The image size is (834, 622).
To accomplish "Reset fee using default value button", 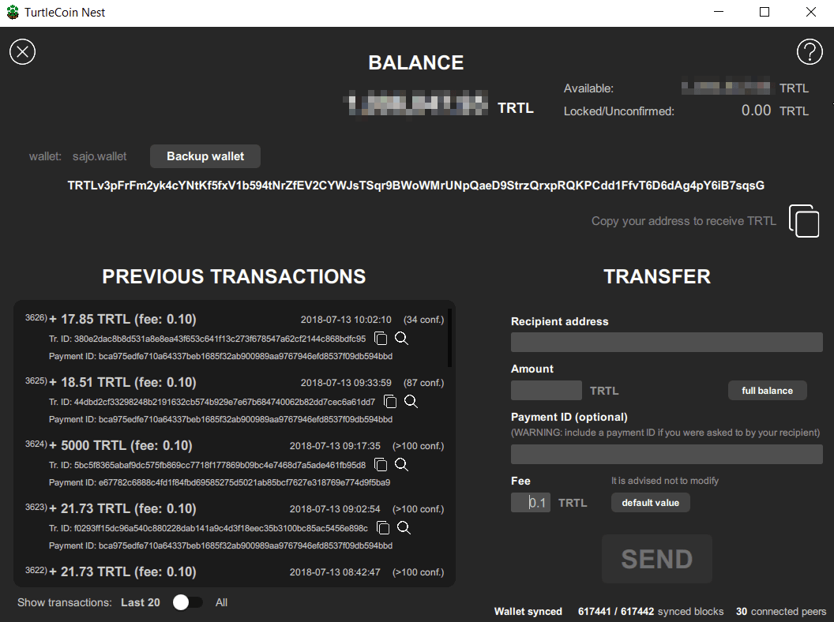I will (650, 502).
